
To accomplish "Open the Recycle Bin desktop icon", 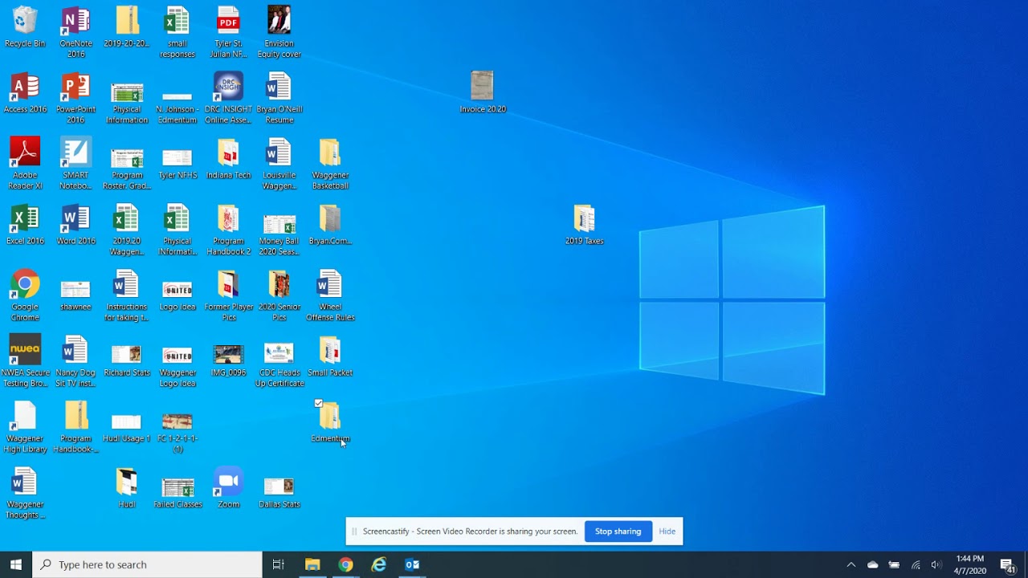I will pyautogui.click(x=25, y=26).
